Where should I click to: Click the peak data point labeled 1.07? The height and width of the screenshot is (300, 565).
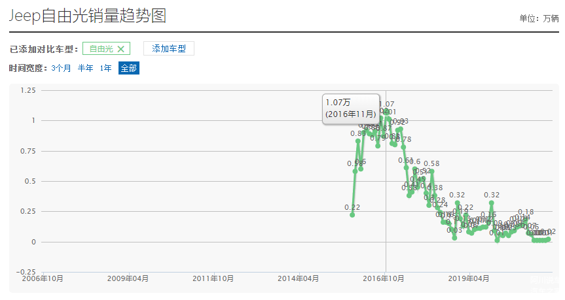tap(386, 112)
